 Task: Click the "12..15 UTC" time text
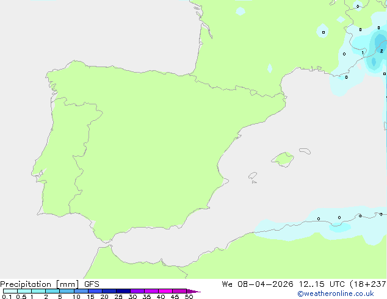322,284
